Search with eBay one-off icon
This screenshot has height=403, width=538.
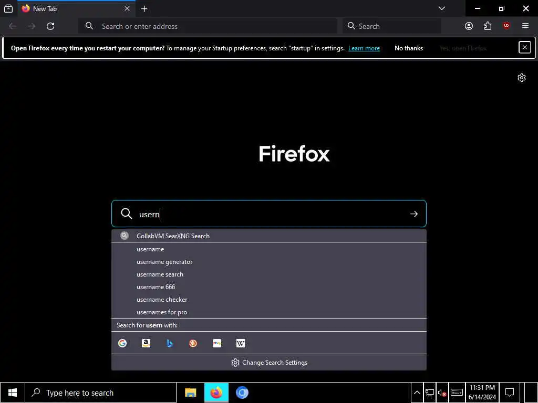point(217,343)
